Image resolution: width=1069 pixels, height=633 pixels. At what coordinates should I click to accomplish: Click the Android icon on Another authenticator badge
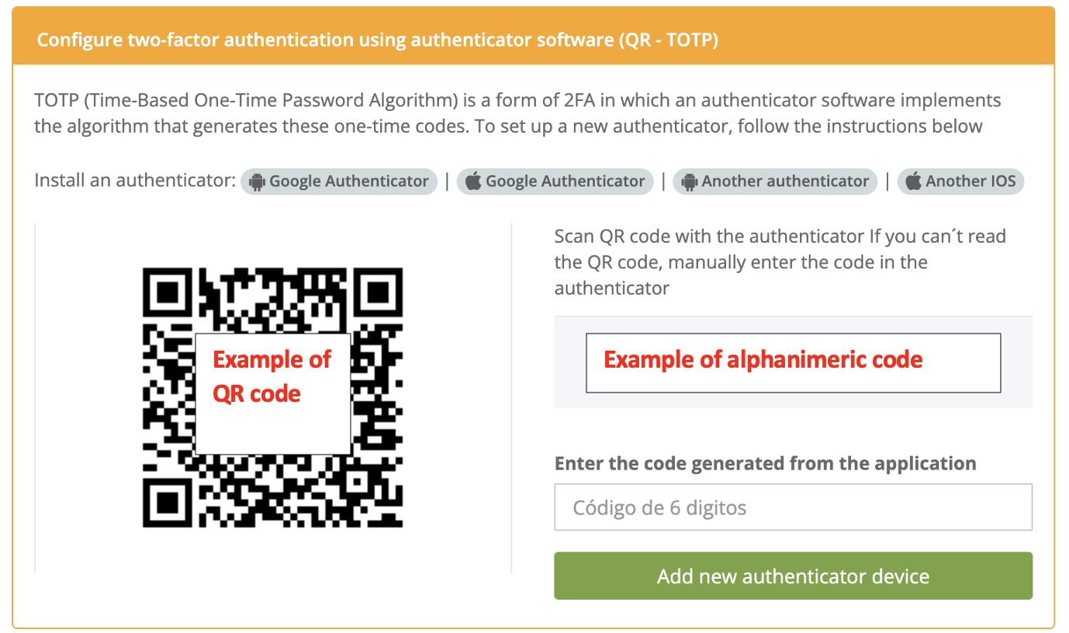coord(689,182)
